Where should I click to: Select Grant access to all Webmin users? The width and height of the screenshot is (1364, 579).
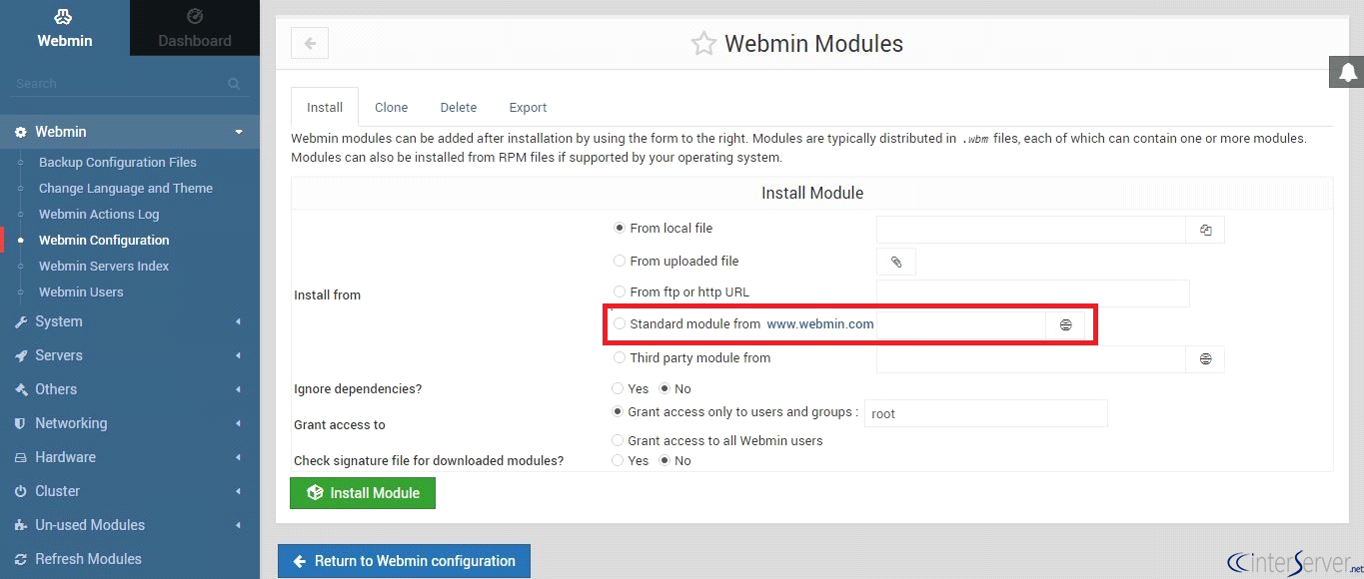pos(618,440)
